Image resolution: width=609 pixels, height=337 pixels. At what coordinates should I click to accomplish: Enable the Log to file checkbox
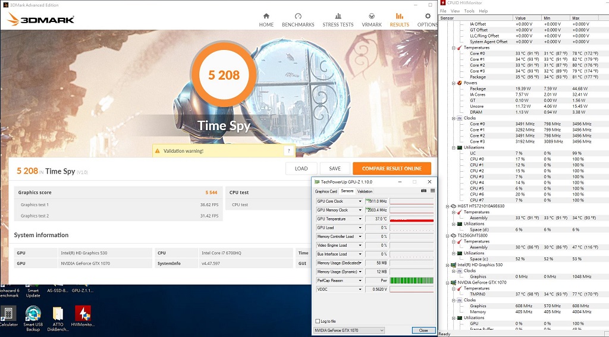tap(318, 321)
